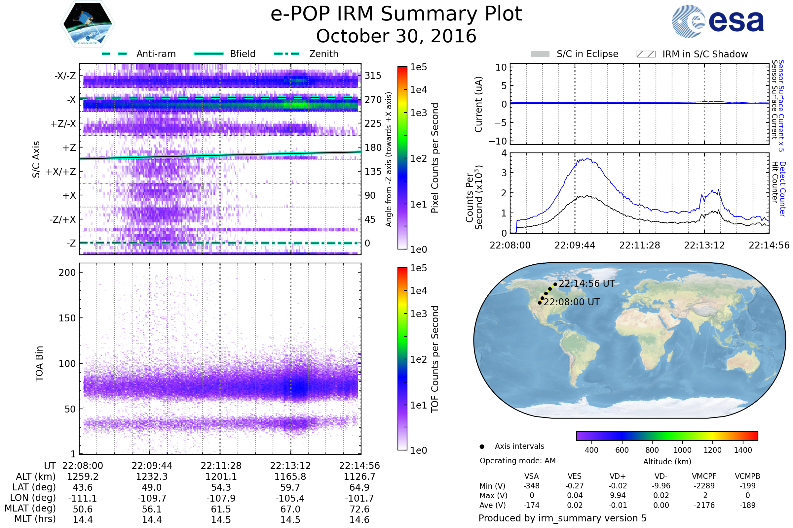Click the Produced by irm_summary version 5 text
Viewport: 793px width, 528px height.
pos(562,518)
